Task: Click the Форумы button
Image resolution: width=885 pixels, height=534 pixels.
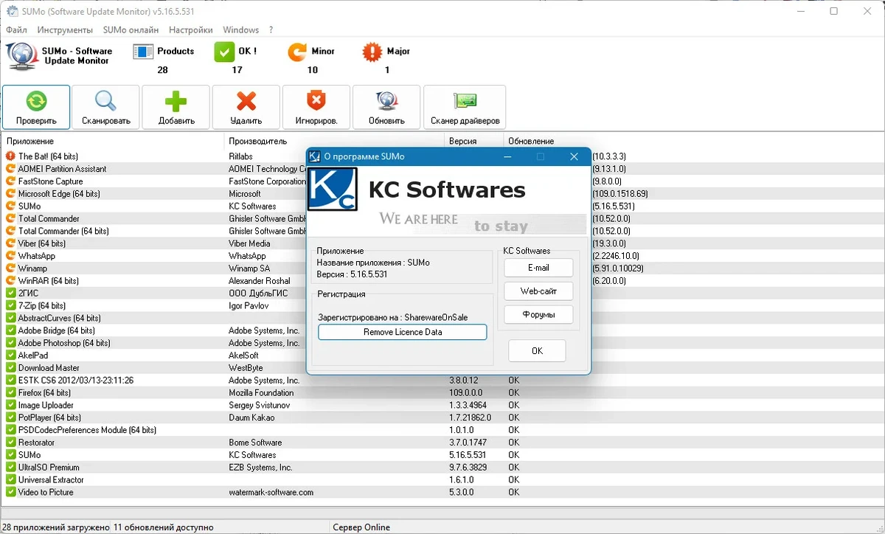Action: (538, 315)
